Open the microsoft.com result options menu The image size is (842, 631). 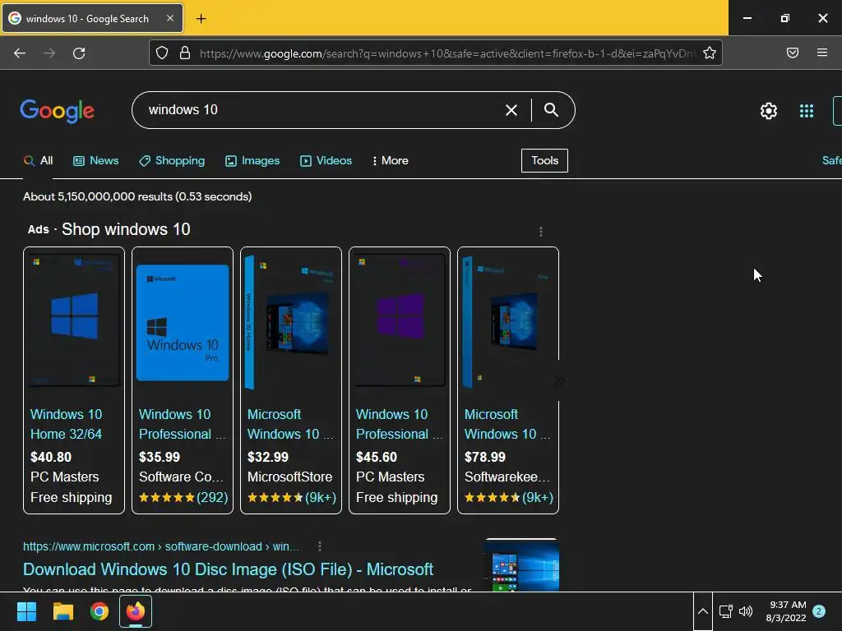tap(320, 546)
